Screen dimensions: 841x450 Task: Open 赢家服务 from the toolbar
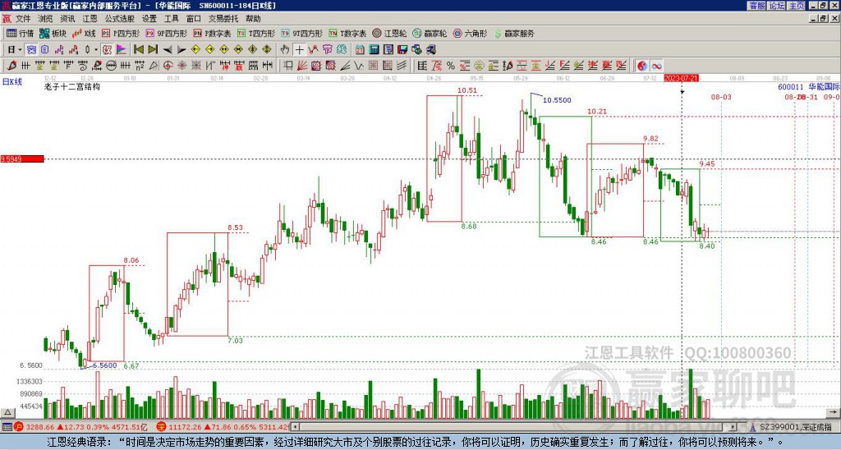pyautogui.click(x=514, y=33)
